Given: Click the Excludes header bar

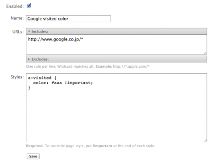Looking at the screenshot, I should tap(116, 59).
